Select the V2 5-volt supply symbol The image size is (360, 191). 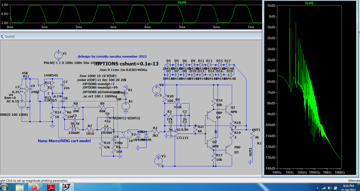click(156, 90)
